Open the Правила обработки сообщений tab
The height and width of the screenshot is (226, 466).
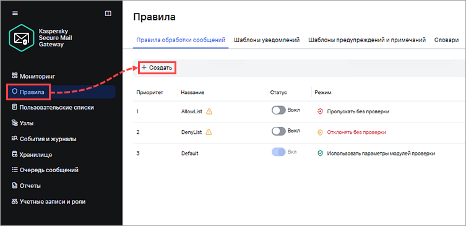coord(181,40)
